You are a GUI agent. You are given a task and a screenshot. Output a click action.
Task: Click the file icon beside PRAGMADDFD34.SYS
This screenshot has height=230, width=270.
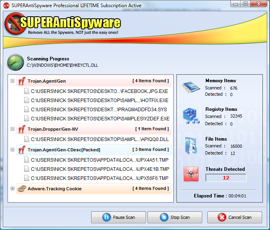[27, 109]
